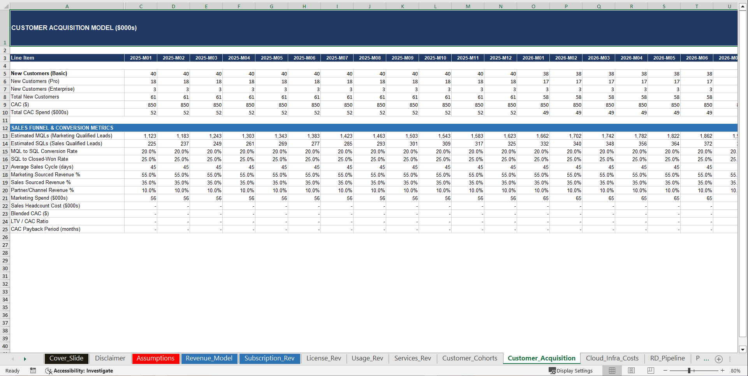Screen dimensions: 748x376
Task: Select the Customer_Cohorts tab
Action: (x=470, y=358)
